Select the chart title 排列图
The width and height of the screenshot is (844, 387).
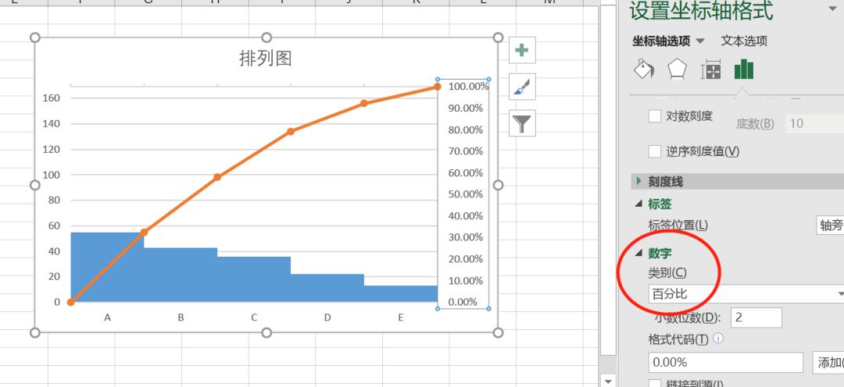[266, 58]
